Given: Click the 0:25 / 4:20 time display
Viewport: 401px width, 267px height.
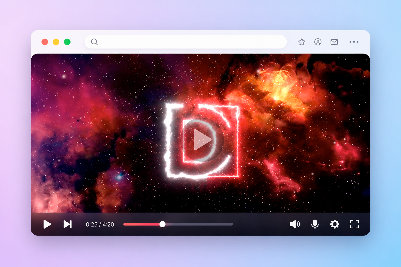Looking at the screenshot, I should click(x=100, y=224).
